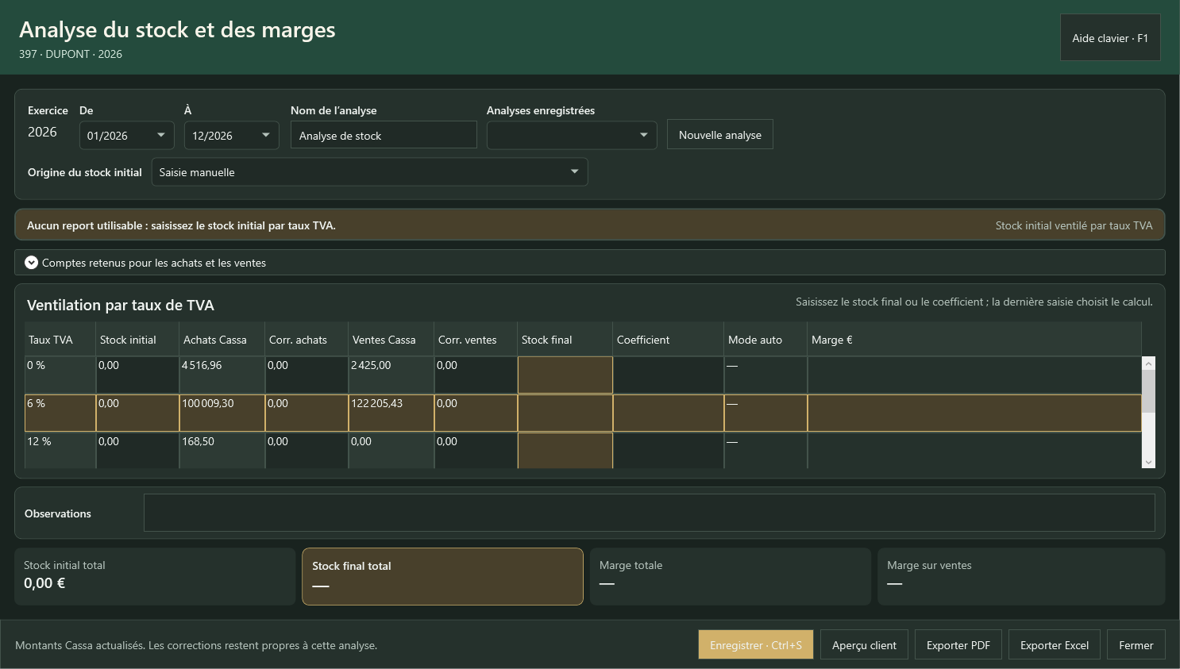The height and width of the screenshot is (669, 1180).
Task: Click the Stock final total card
Action: point(443,576)
